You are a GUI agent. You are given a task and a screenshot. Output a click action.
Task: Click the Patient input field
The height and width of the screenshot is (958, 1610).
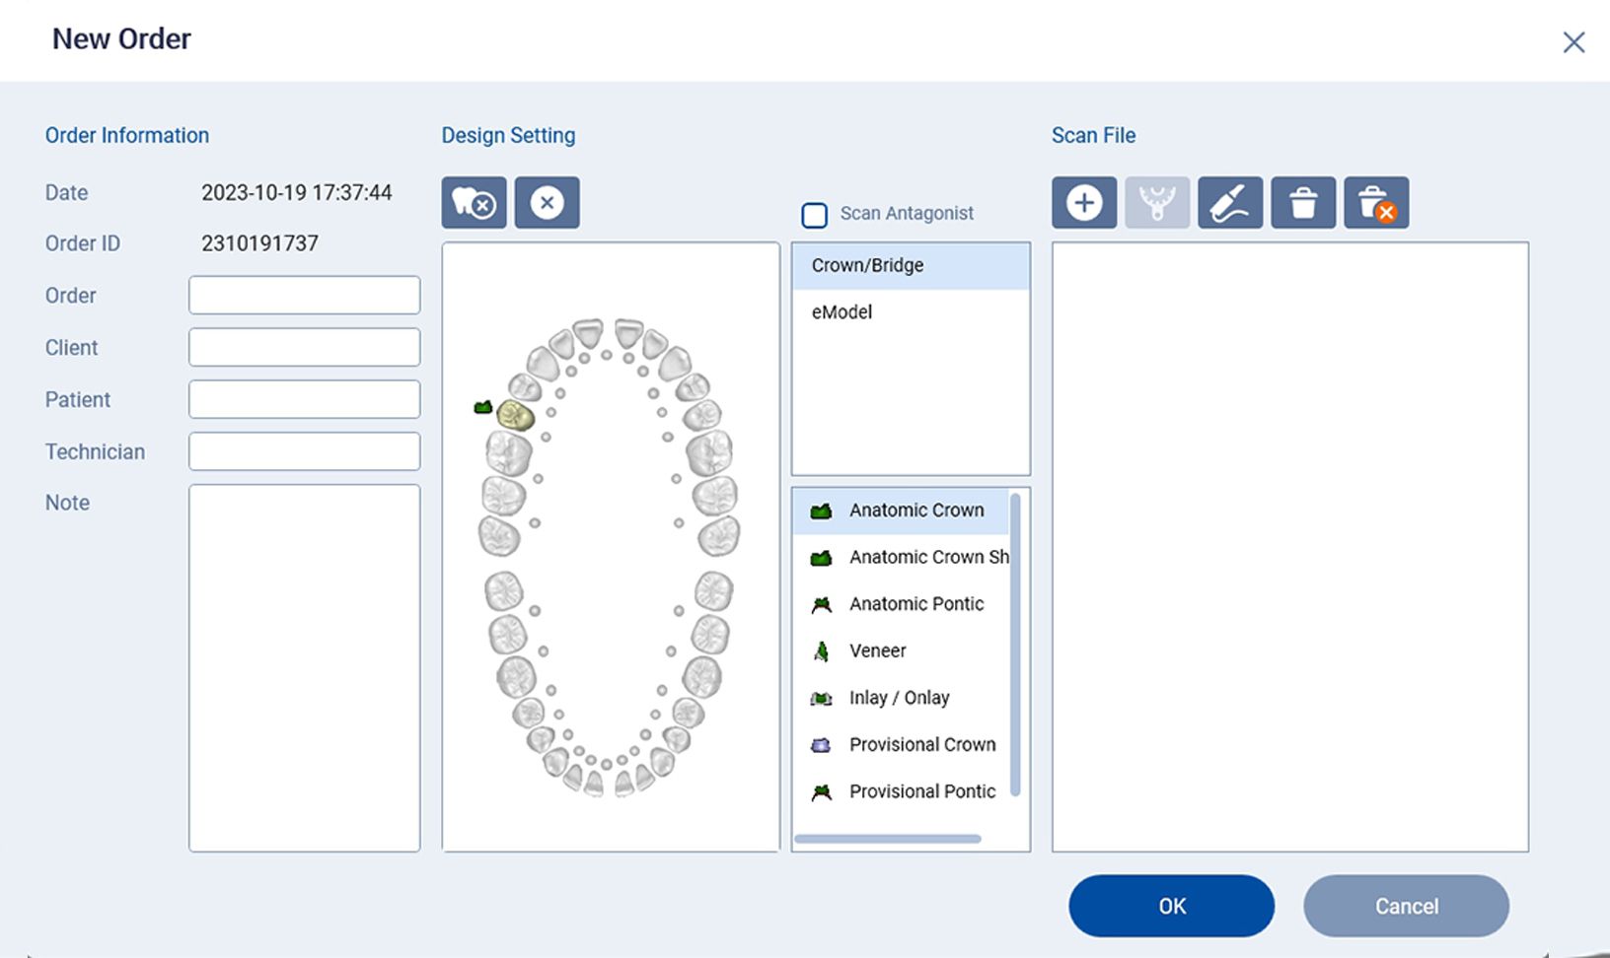coord(304,398)
